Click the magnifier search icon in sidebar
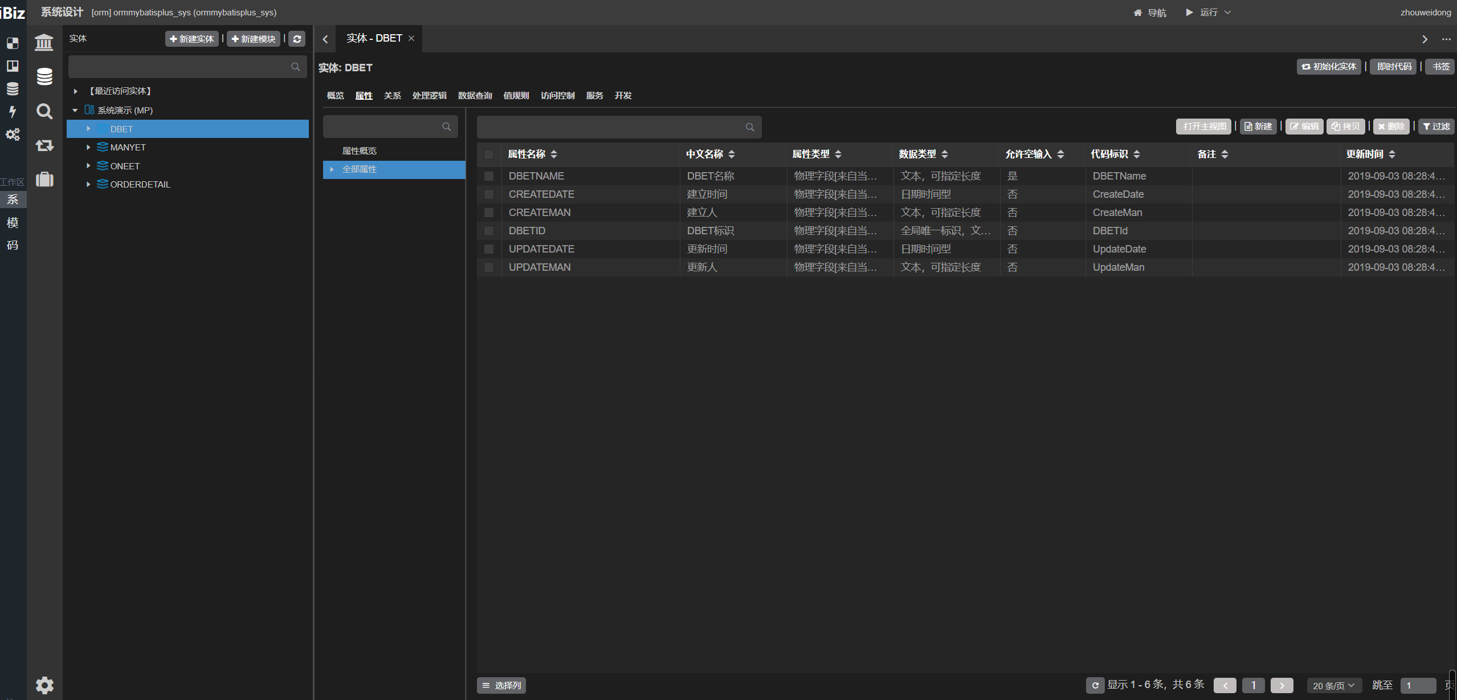The image size is (1457, 700). (44, 111)
